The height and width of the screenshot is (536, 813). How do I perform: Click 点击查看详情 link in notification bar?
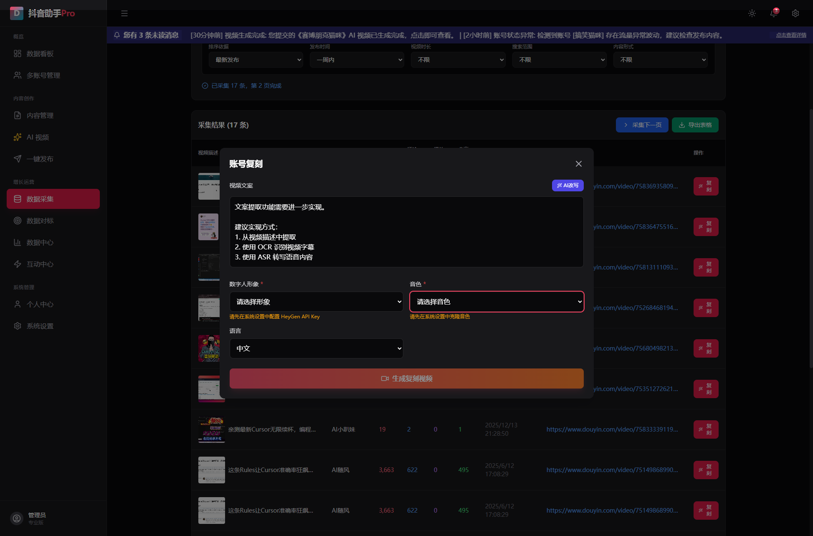tap(791, 35)
